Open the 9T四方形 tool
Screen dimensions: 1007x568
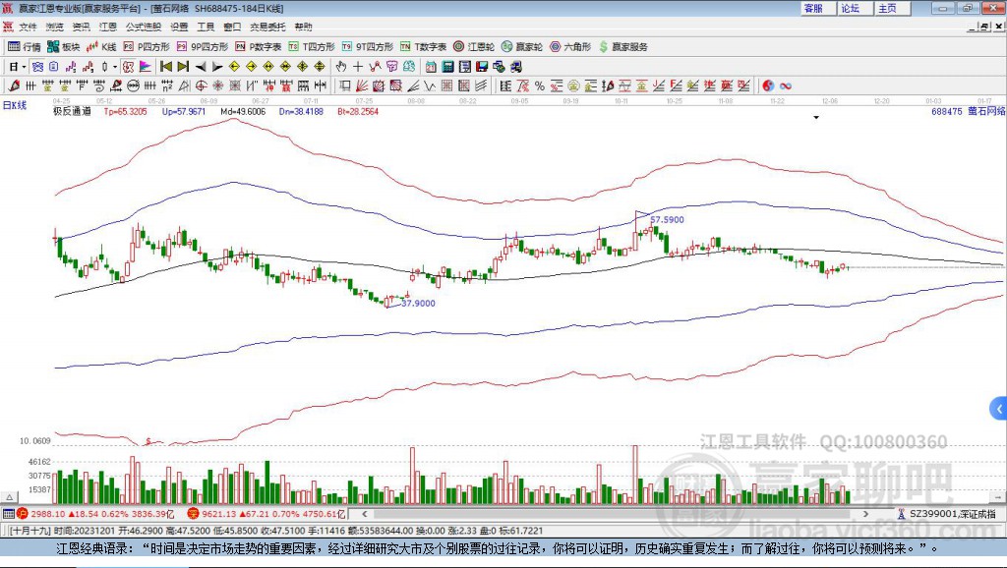pos(368,47)
